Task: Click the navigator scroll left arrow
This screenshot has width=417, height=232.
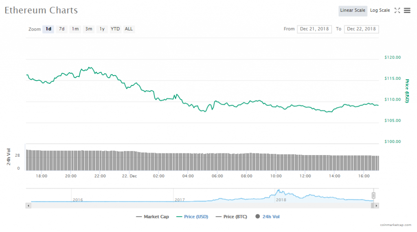Action: (28, 206)
